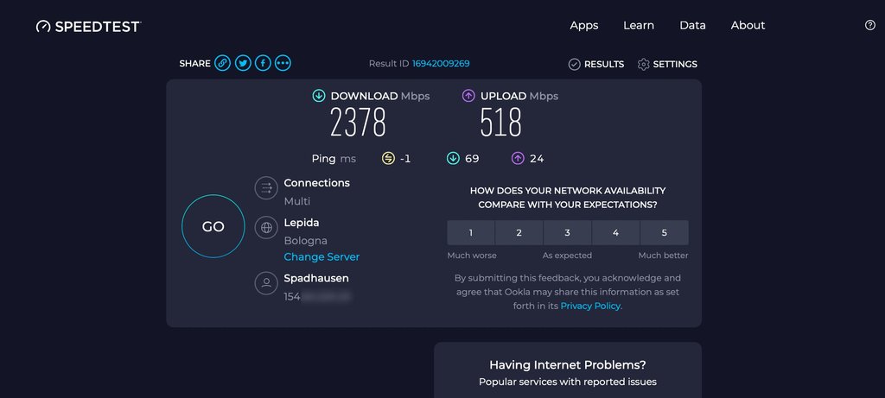View test Results history
This screenshot has width=885, height=398.
[596, 64]
